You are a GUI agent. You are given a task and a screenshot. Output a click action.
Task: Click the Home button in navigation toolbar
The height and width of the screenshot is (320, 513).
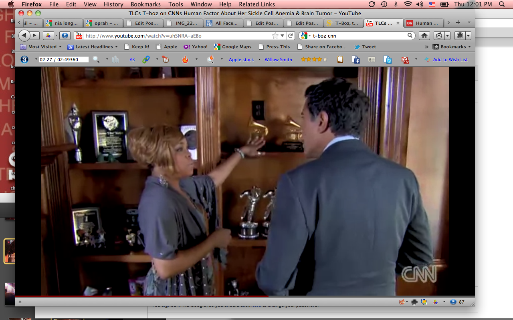click(x=425, y=36)
